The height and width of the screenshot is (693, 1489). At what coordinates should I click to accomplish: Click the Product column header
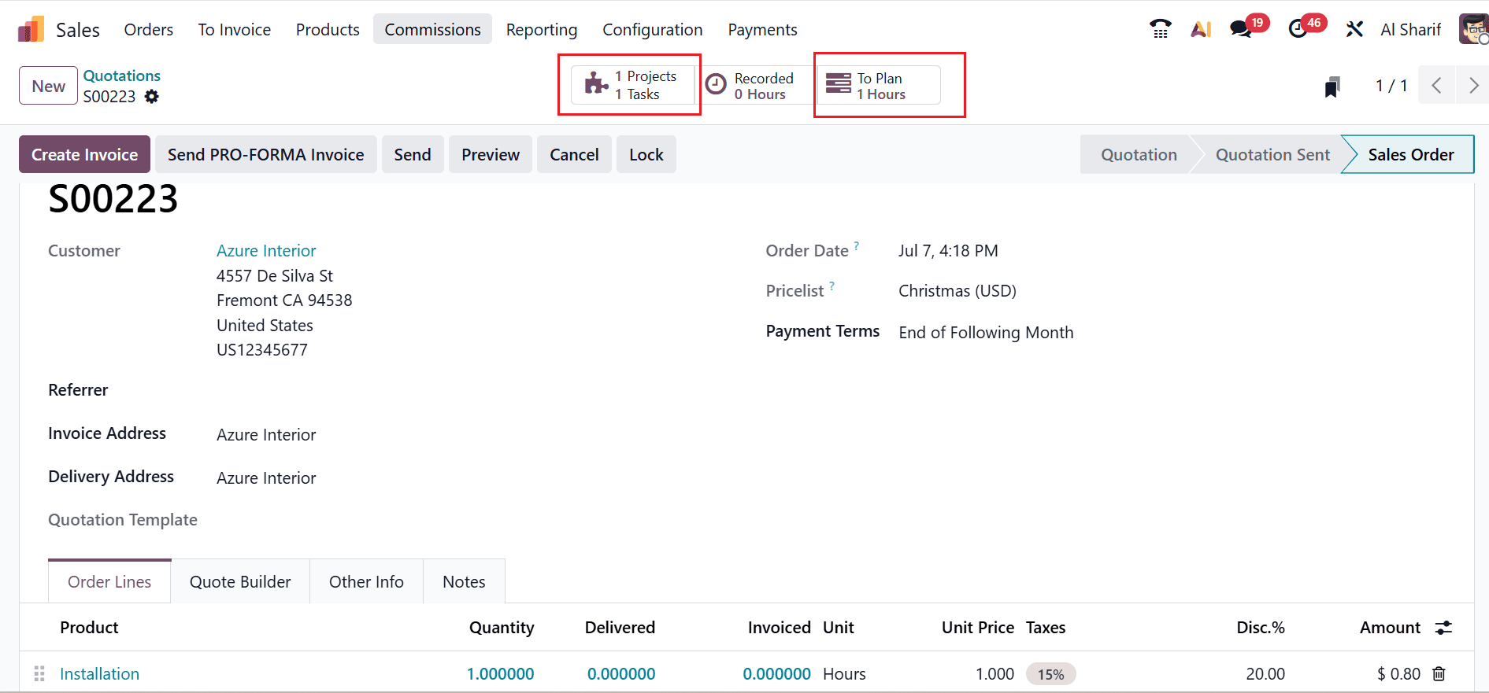(x=89, y=627)
